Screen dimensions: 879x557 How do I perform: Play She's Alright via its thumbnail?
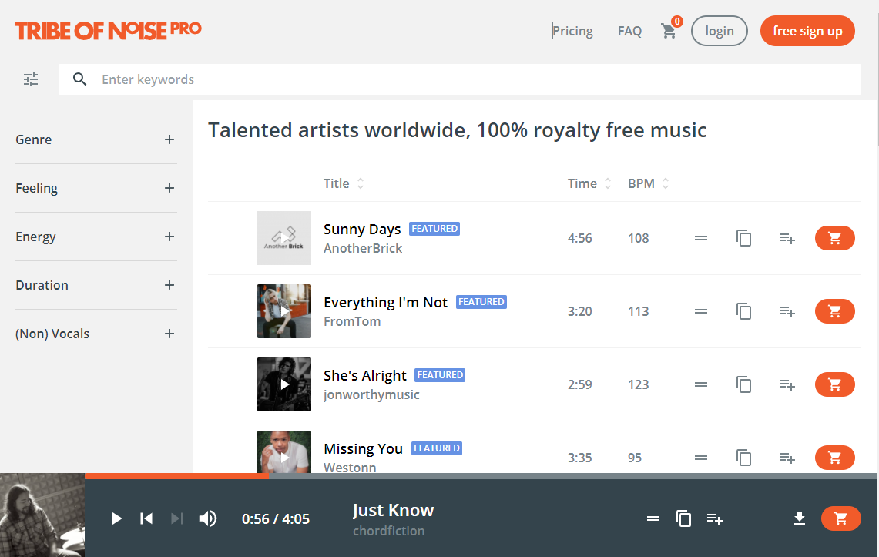pos(284,384)
